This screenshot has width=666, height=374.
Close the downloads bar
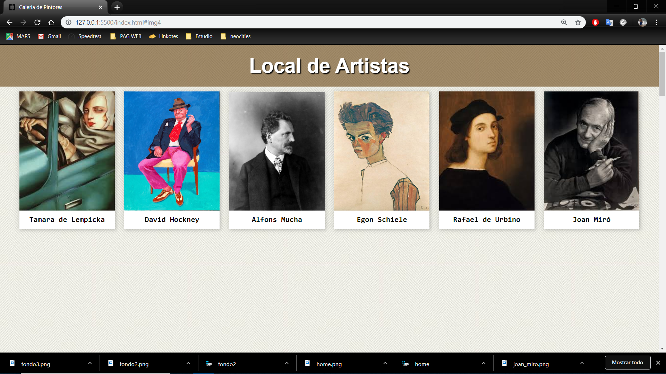pyautogui.click(x=658, y=363)
